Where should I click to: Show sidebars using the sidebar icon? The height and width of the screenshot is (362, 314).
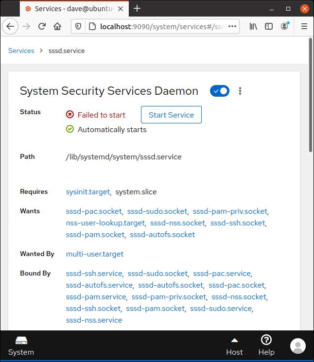[x=269, y=27]
